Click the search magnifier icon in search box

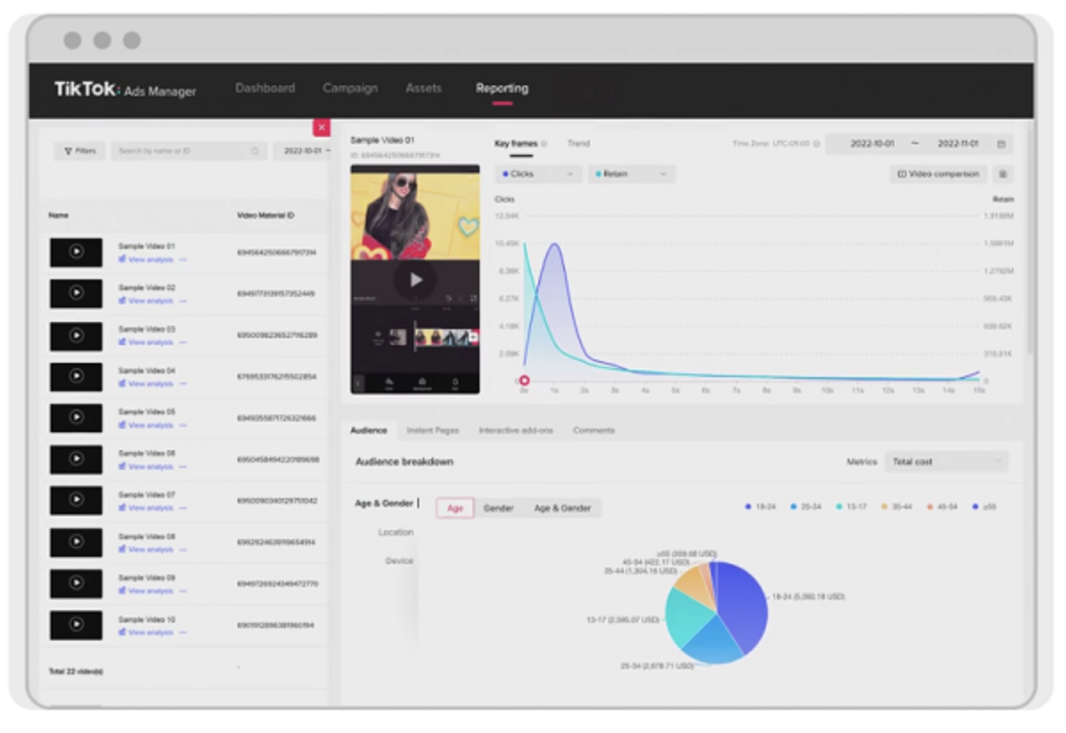255,151
